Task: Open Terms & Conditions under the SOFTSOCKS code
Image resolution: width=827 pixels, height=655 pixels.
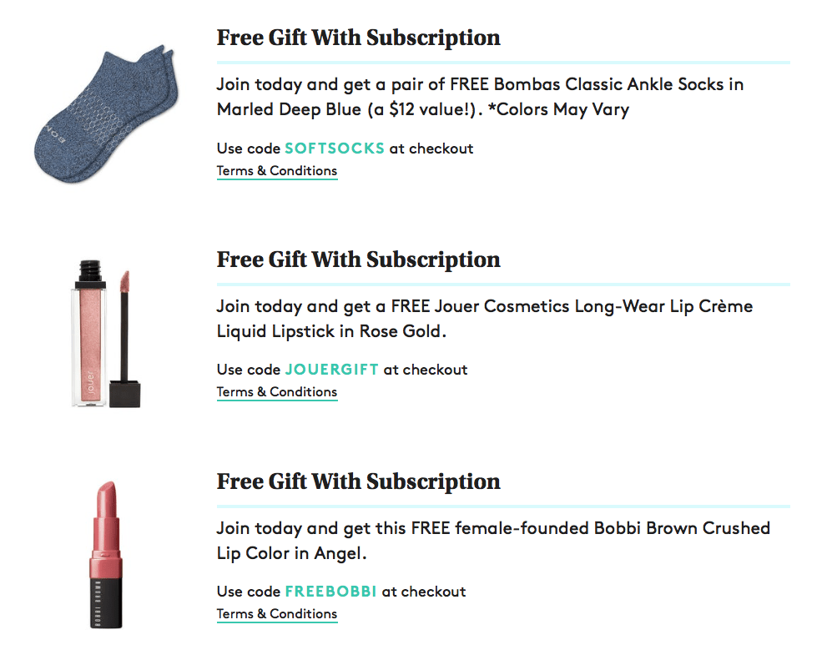Action: [x=277, y=171]
